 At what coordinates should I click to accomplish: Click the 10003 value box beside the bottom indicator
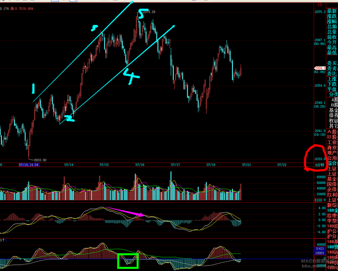(319, 253)
